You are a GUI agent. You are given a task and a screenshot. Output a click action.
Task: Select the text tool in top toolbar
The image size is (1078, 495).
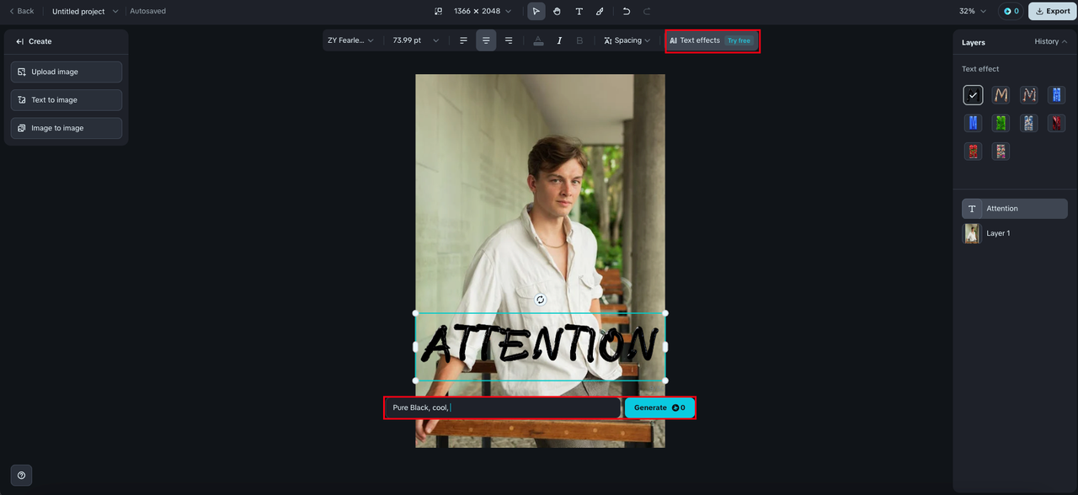coord(579,11)
